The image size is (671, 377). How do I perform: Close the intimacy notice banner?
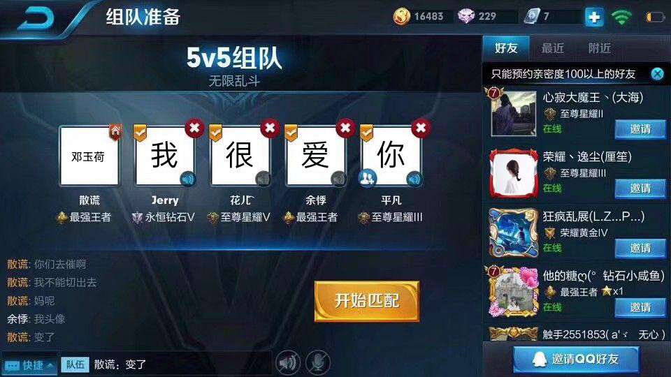tap(657, 74)
